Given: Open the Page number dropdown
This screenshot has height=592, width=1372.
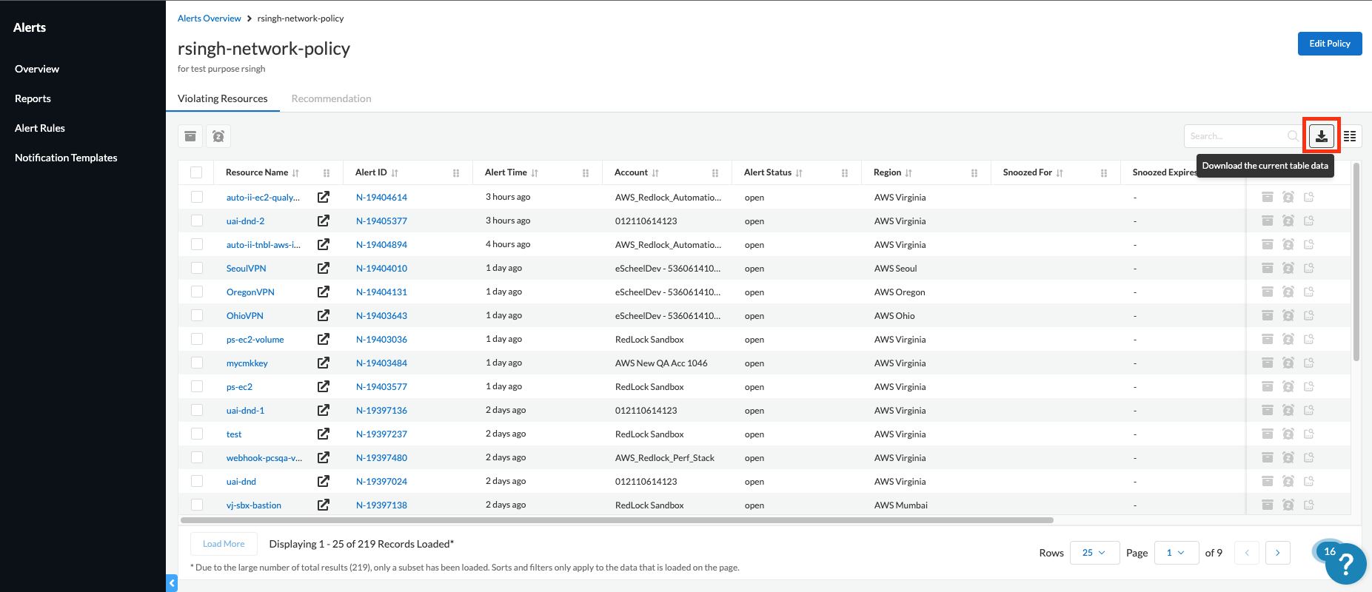Looking at the screenshot, I should (1176, 553).
